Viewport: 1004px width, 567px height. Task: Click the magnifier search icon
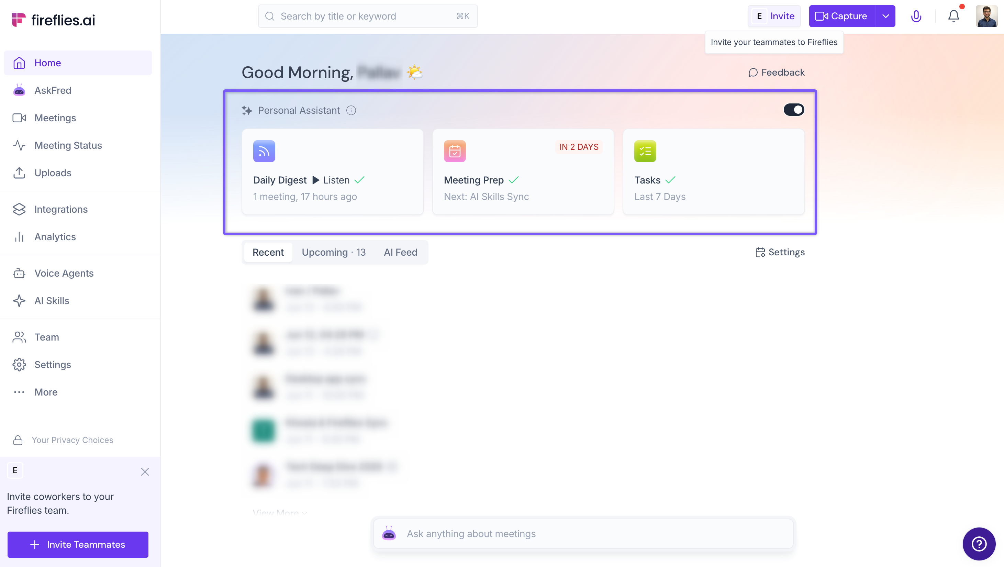pyautogui.click(x=270, y=16)
